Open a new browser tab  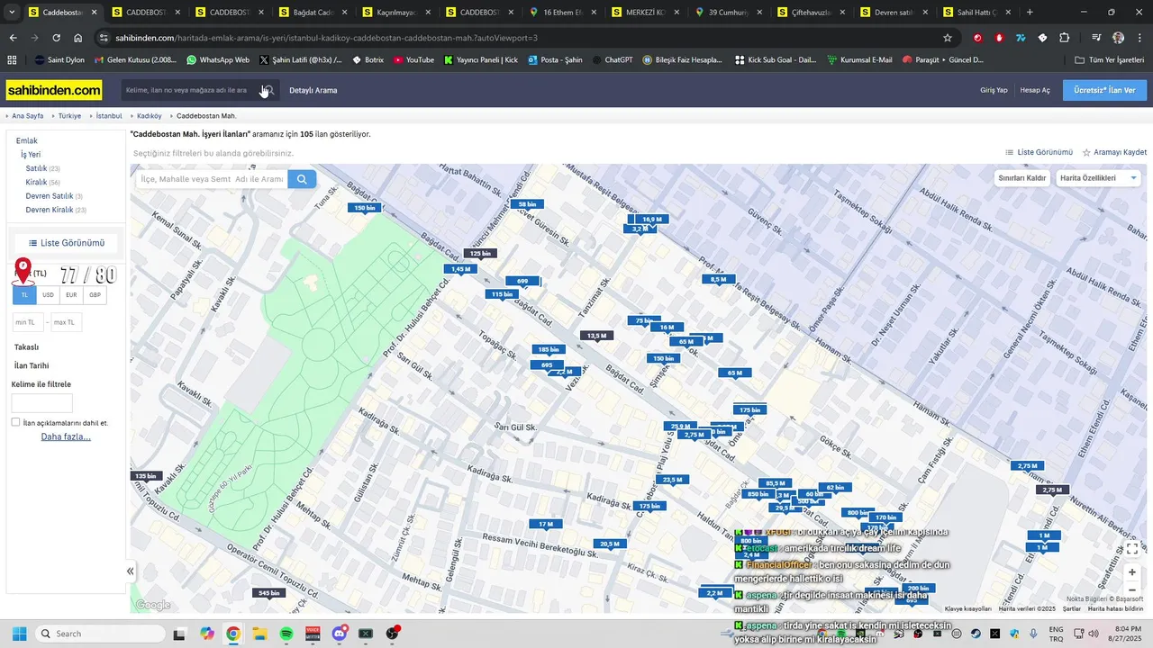(1030, 13)
